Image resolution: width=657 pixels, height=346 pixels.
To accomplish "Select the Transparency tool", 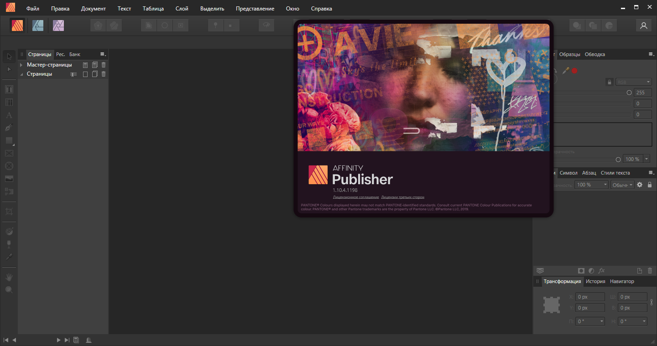I will pyautogui.click(x=9, y=244).
